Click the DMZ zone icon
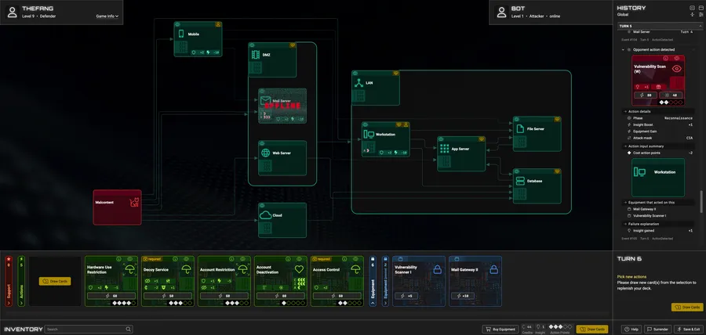This screenshot has height=335, width=706. 255,55
